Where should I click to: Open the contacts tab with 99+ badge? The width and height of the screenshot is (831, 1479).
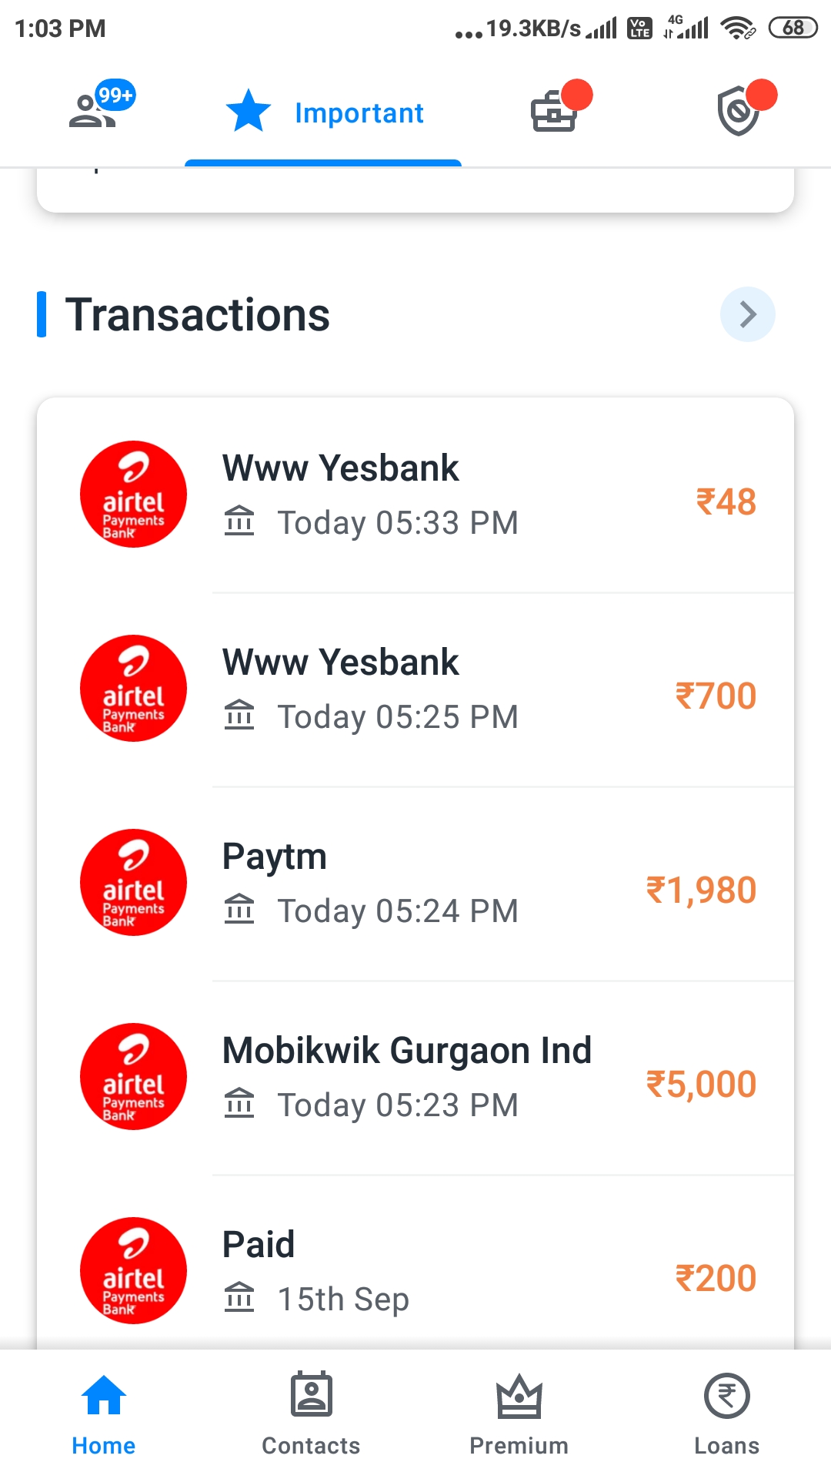[94, 111]
